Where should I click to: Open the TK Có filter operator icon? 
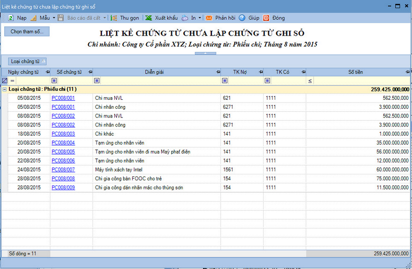(267, 80)
